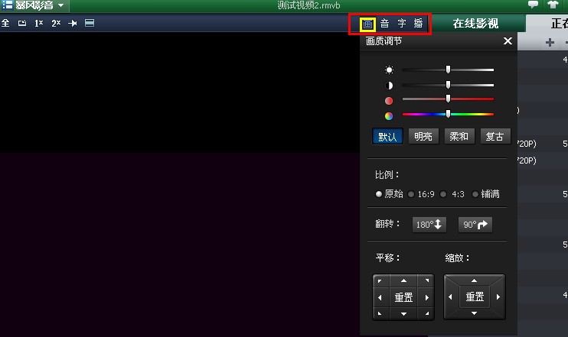Flip the video 180° vertically
The image size is (568, 337).
click(429, 225)
